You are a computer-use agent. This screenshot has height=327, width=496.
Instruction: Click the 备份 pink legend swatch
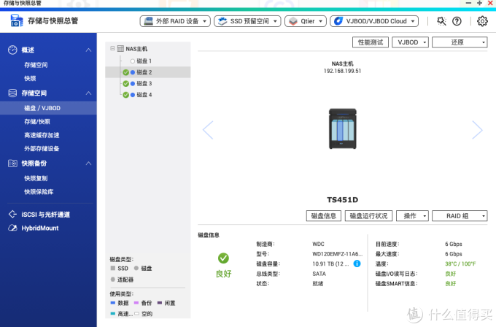136,303
